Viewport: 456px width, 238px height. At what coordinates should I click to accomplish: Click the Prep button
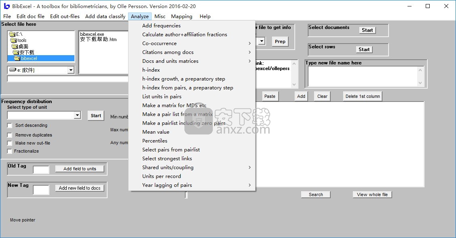tap(280, 41)
